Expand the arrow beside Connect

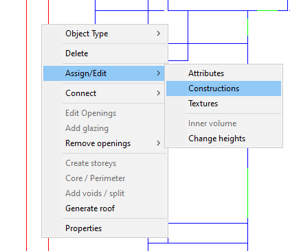(159, 93)
